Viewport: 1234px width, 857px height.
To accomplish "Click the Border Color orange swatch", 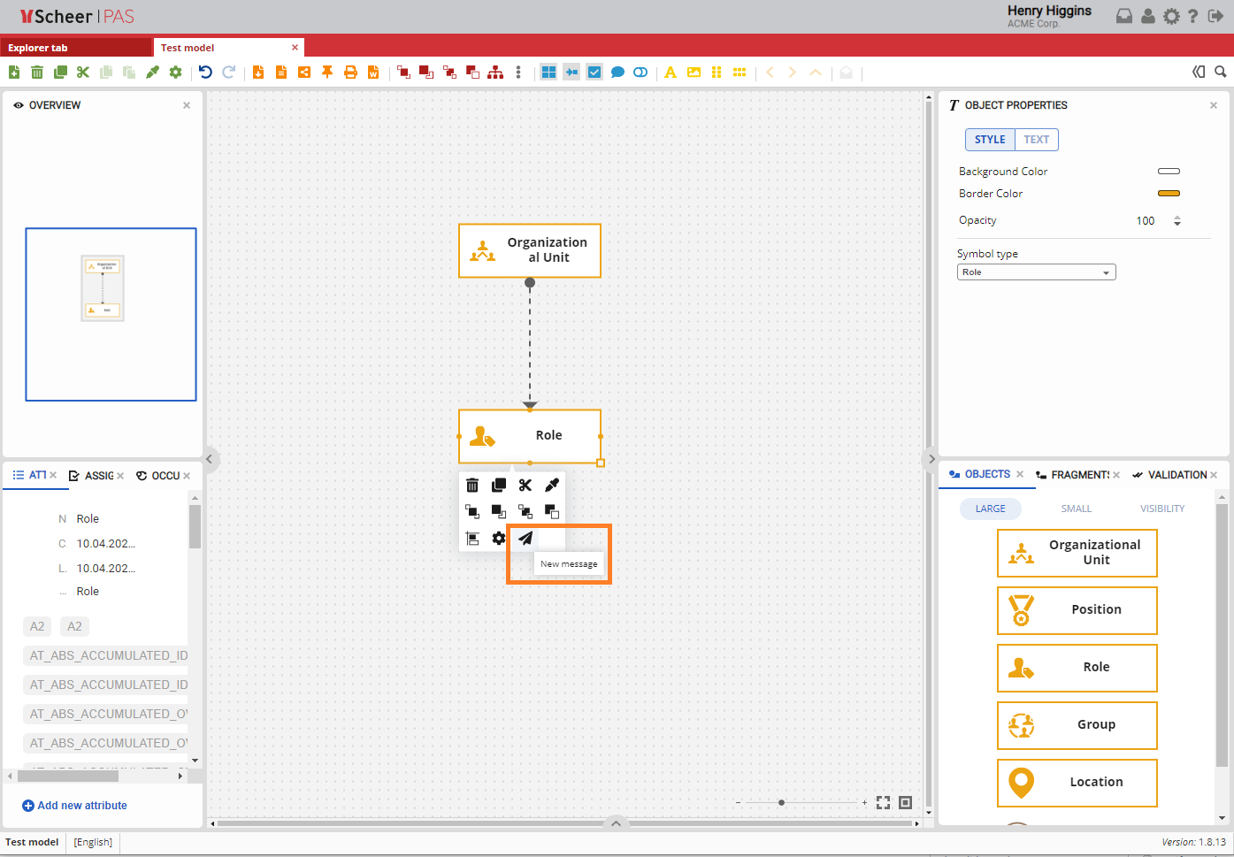I will coord(1169,194).
